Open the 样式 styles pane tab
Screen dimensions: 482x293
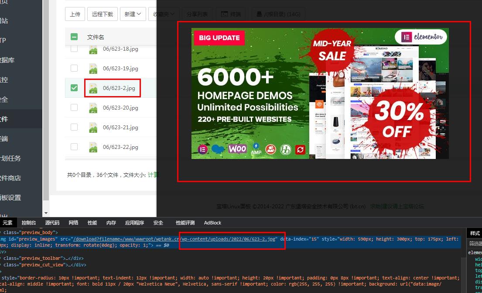tap(475, 233)
